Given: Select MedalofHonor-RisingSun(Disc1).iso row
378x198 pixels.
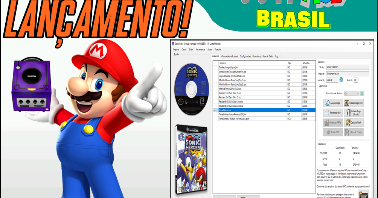Looking at the screenshot, I should [264, 80].
